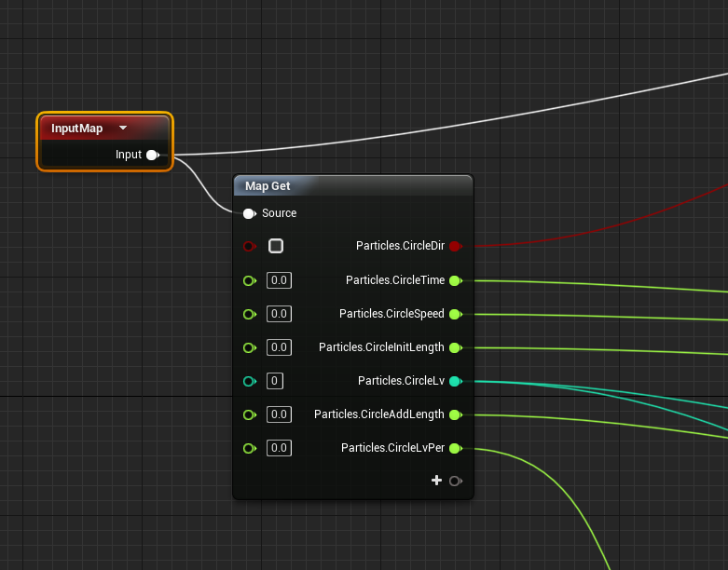Select the Particles.CircleAddLength label
Viewport: 728px width, 570px height.
click(379, 414)
